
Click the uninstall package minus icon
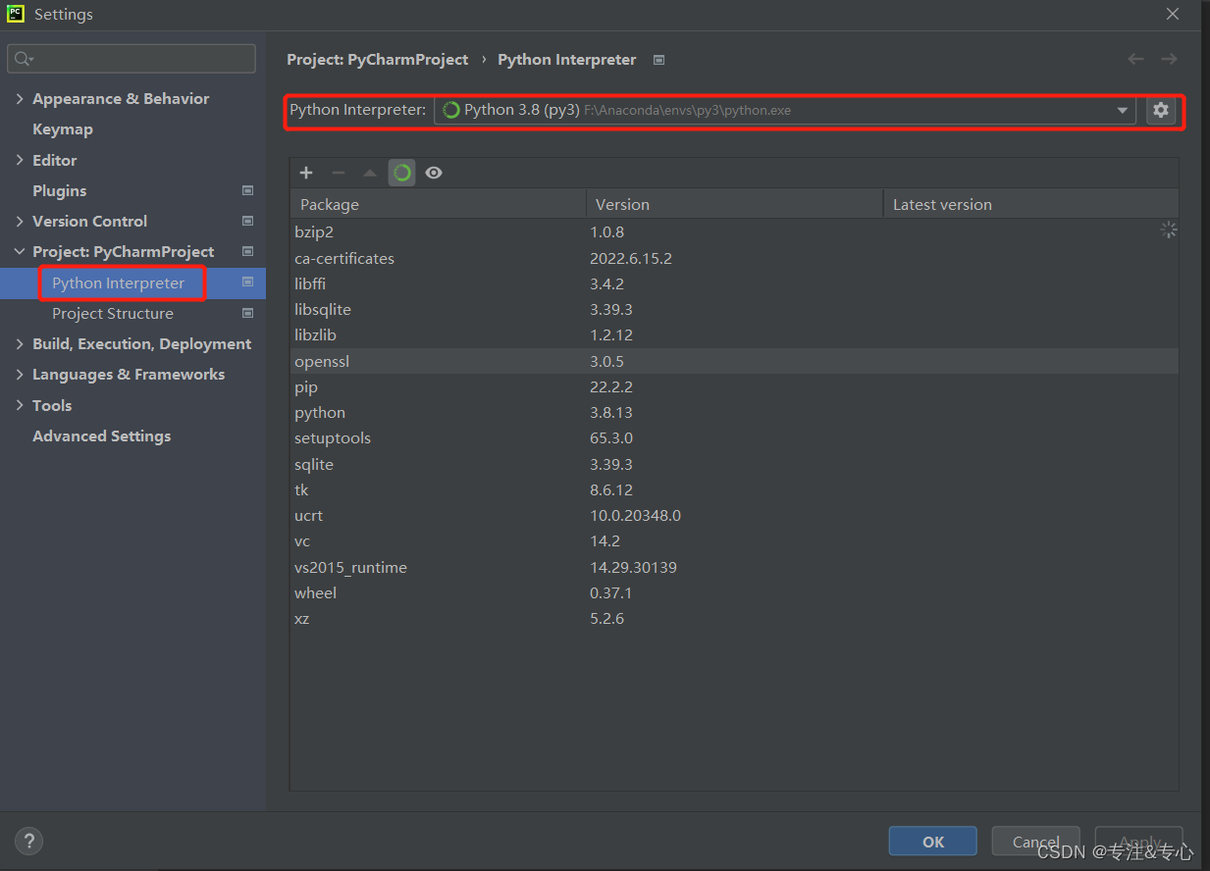(339, 173)
